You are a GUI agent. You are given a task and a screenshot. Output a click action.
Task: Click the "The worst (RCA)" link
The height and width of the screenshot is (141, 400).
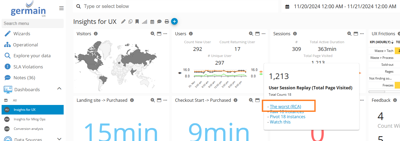(x=285, y=107)
